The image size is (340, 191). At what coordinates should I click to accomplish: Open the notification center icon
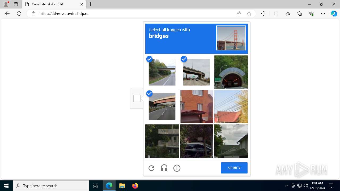(x=331, y=186)
